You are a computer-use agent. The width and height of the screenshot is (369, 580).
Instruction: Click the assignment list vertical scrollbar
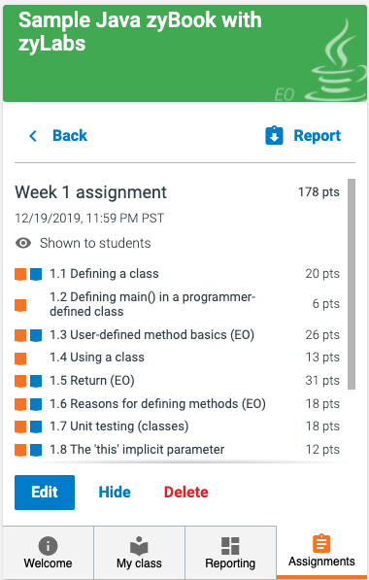click(x=352, y=284)
